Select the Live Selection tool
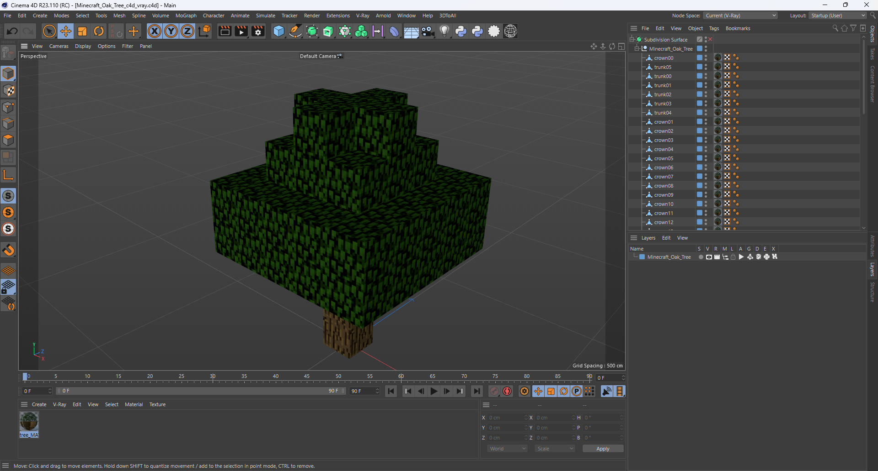 (49, 31)
